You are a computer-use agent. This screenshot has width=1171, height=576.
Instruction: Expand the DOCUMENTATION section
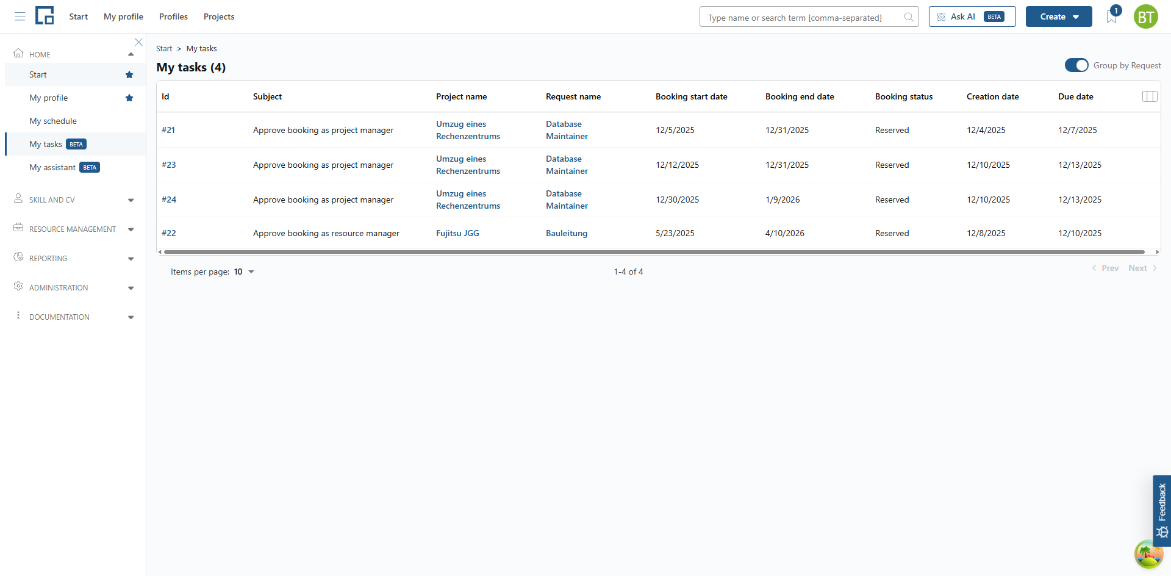pos(131,317)
